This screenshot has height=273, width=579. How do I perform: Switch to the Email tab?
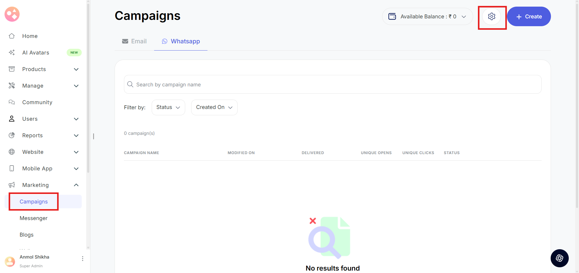(x=134, y=41)
